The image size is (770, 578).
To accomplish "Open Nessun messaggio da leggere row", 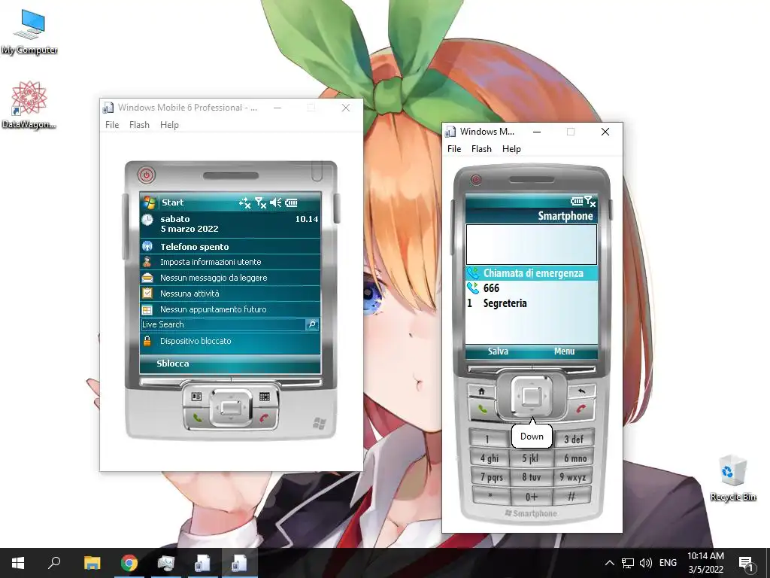I will pyautogui.click(x=230, y=278).
